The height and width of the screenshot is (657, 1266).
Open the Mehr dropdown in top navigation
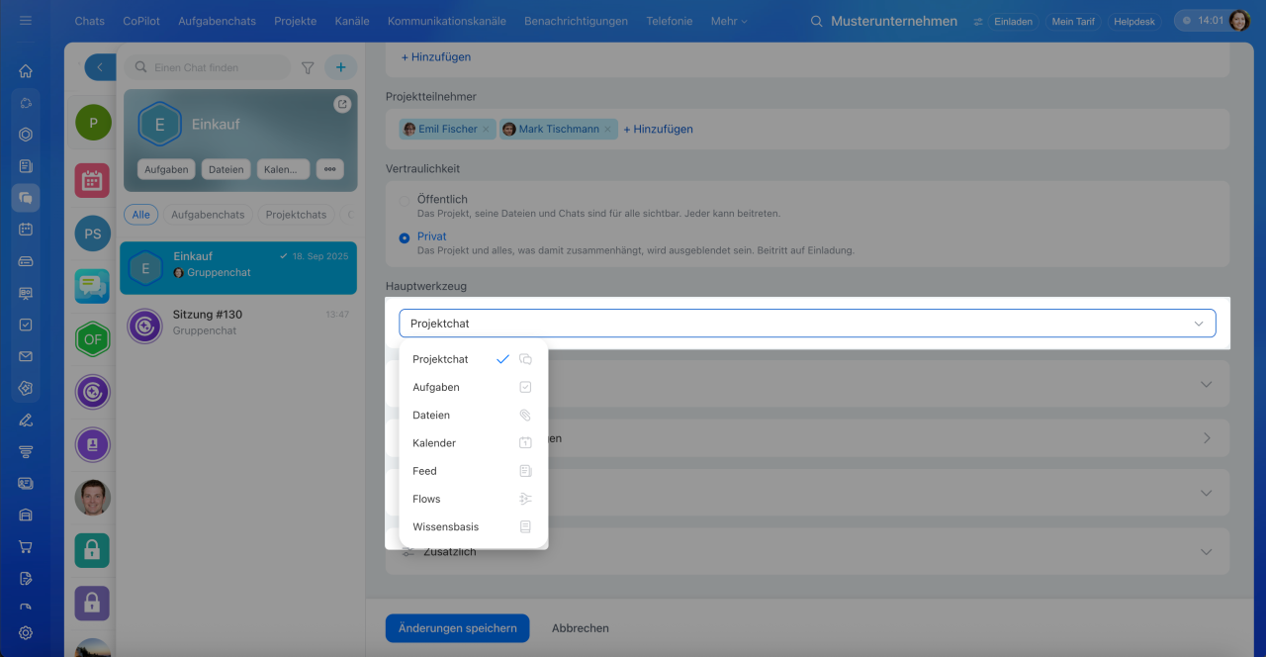[729, 21]
